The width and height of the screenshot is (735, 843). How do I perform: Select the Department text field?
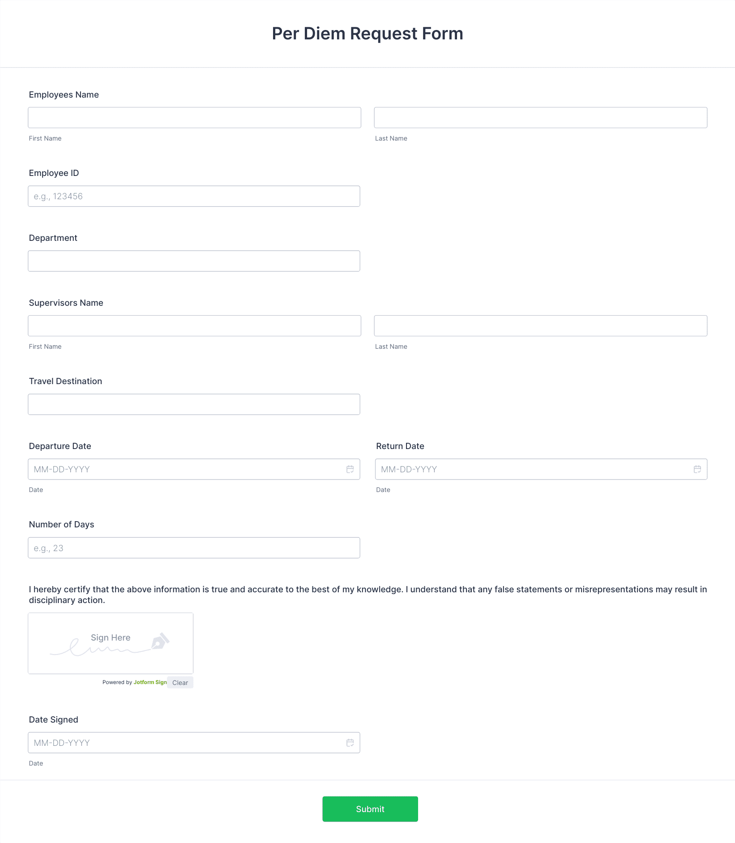(x=194, y=261)
